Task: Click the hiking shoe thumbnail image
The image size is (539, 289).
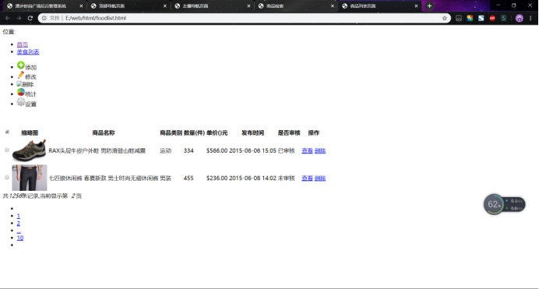Action: 30,150
